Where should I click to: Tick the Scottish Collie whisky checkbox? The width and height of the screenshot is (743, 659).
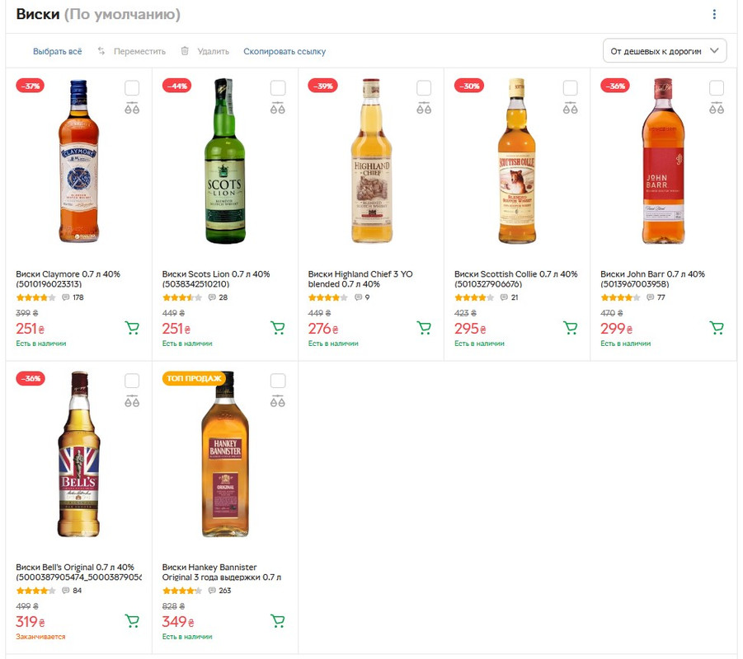(571, 87)
